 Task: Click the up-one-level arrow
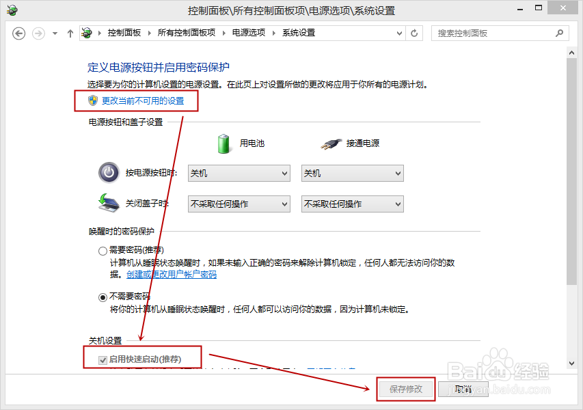pos(70,33)
